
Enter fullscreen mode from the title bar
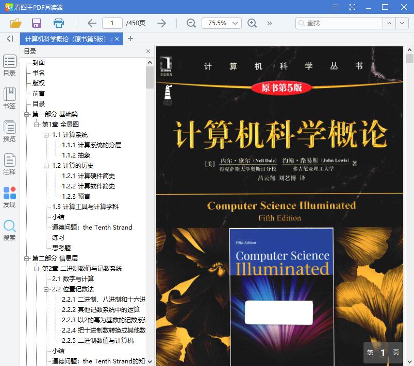point(352,7)
